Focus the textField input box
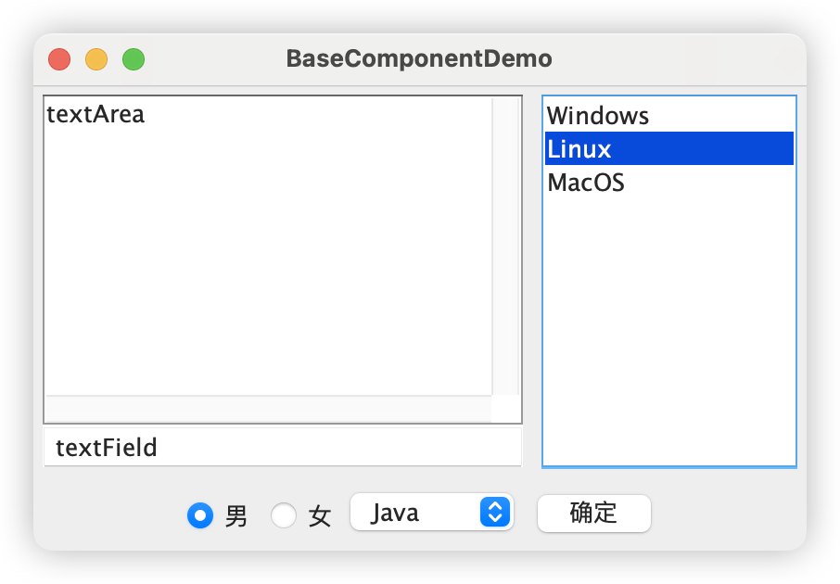This screenshot has width=840, height=584. click(283, 449)
